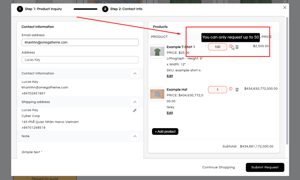Dismiss the quote dialog with the X
Image resolution: width=300 pixels, height=180 pixels.
tap(284, 7)
